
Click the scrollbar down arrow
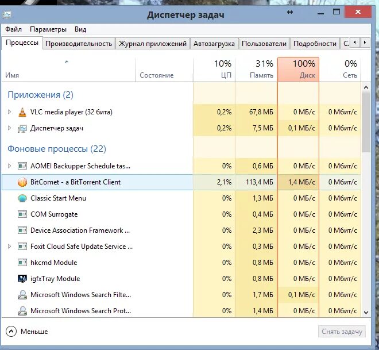(x=366, y=313)
